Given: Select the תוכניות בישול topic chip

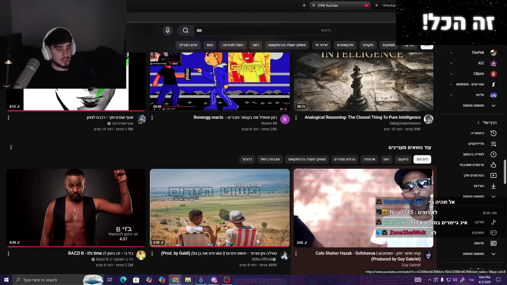Looking at the screenshot, I should 270,159.
